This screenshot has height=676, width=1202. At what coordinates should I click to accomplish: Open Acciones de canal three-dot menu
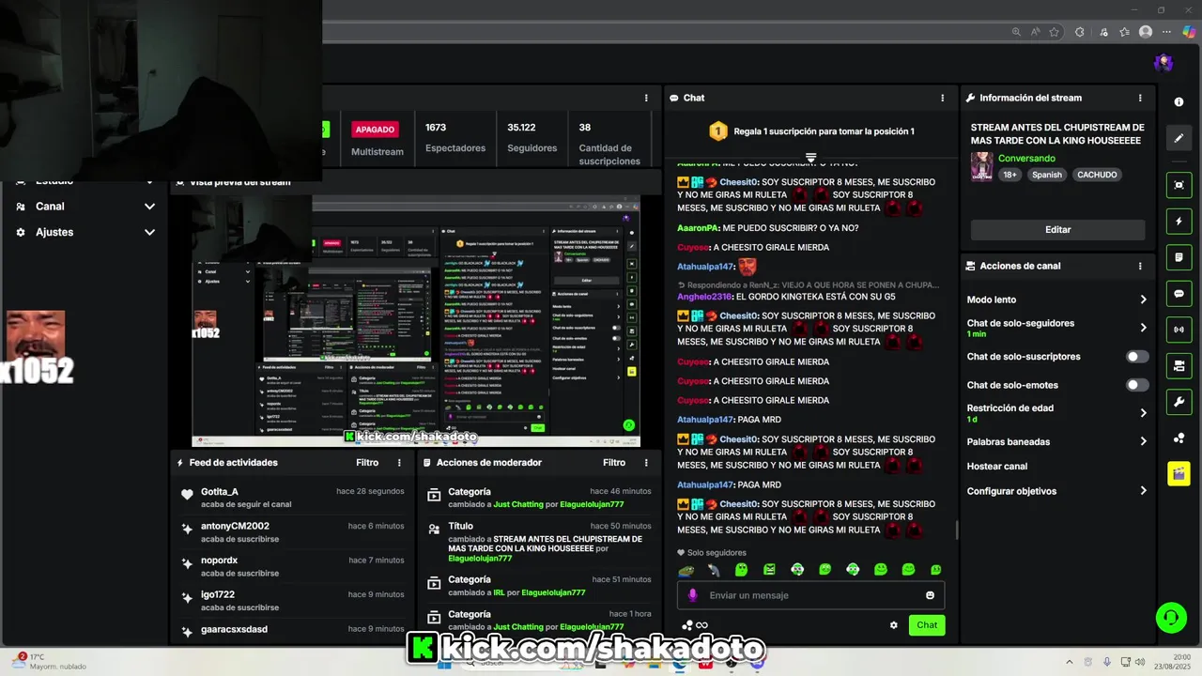[x=1140, y=266]
